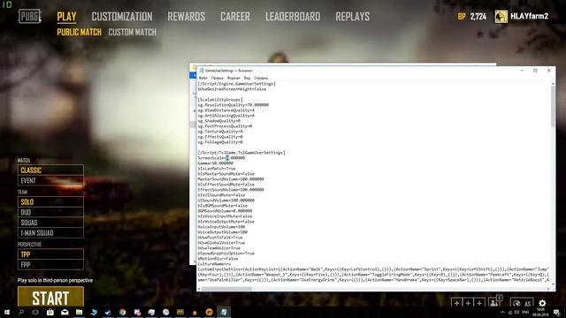The height and width of the screenshot is (318, 566).
Task: Click the sg.FoliageQuality=0 line
Action: point(220,142)
